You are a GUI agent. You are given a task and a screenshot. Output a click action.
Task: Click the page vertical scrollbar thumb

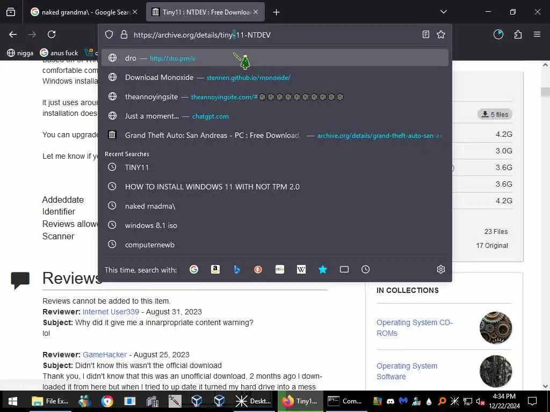click(x=545, y=92)
